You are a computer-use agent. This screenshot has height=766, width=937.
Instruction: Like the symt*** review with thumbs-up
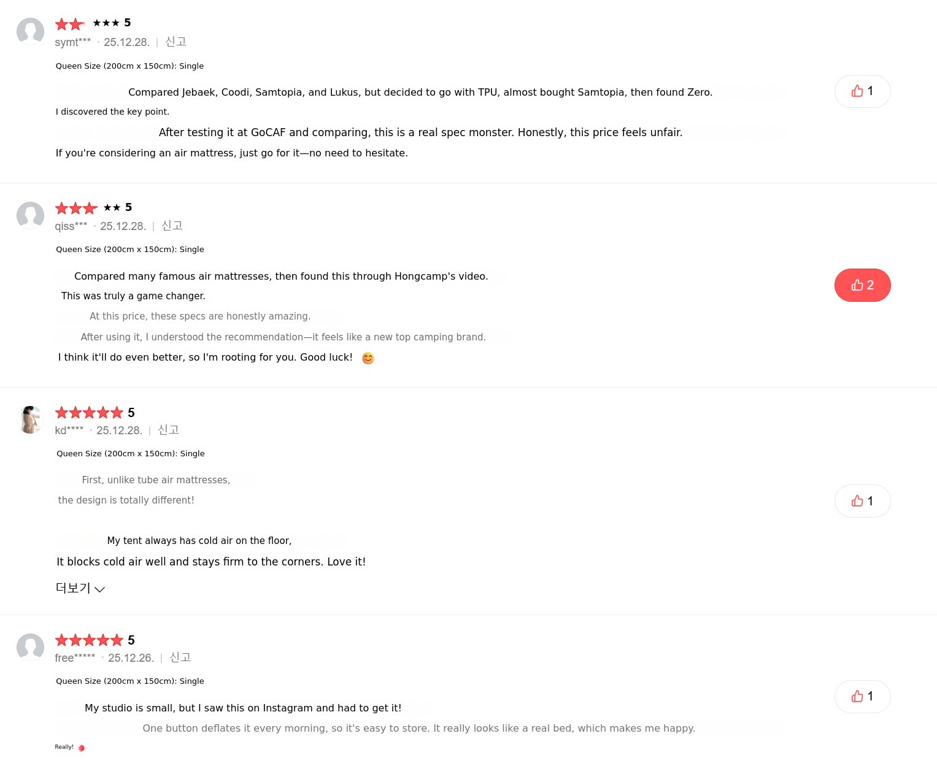862,91
